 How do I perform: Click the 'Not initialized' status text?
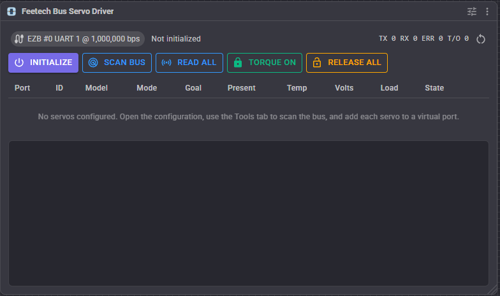point(176,39)
